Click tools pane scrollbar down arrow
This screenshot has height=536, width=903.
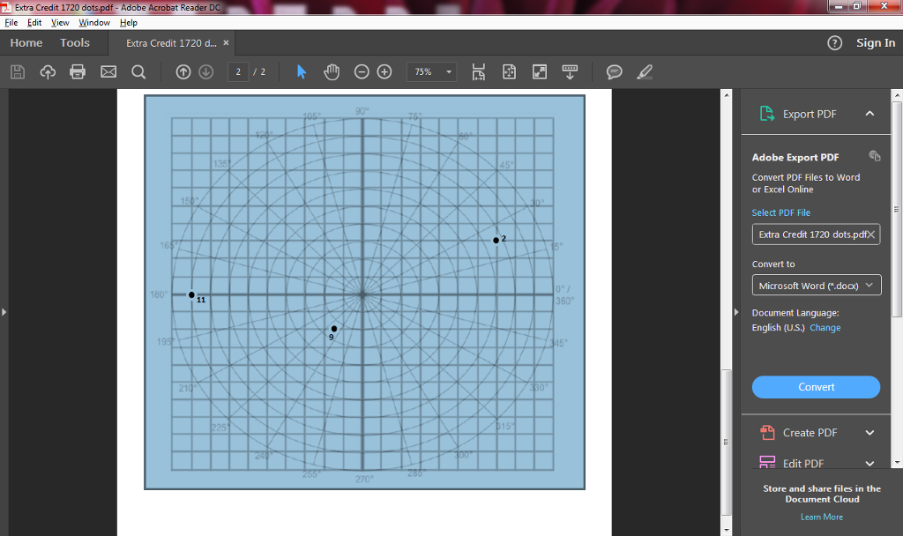point(897,463)
